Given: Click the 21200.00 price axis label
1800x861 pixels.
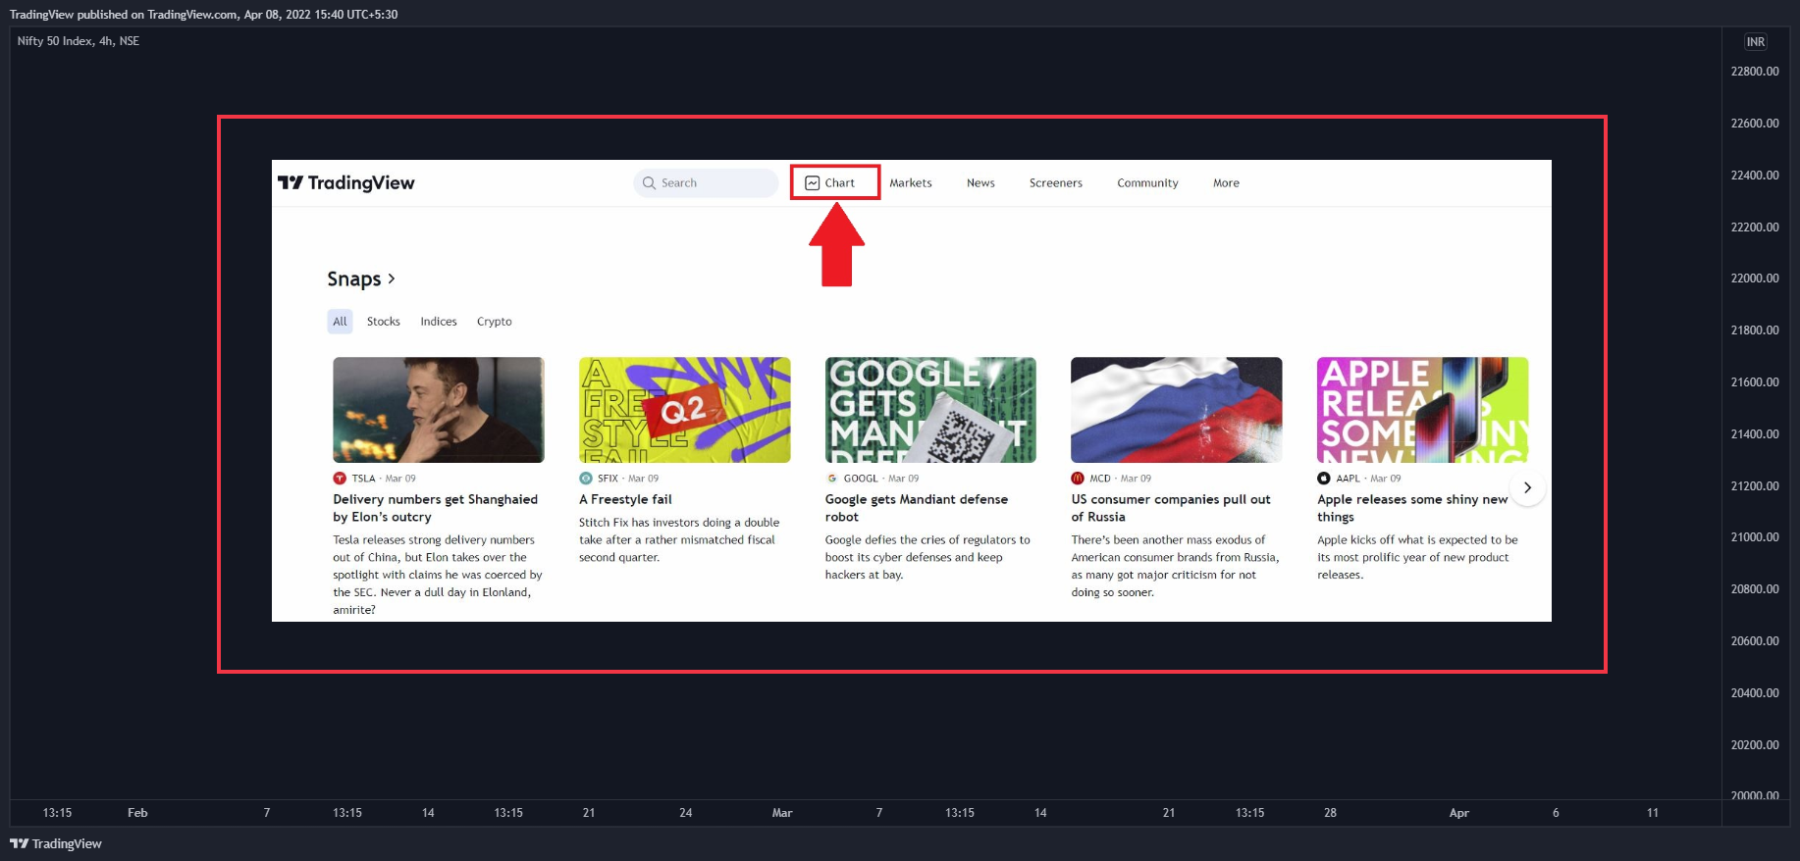Looking at the screenshot, I should (1755, 486).
